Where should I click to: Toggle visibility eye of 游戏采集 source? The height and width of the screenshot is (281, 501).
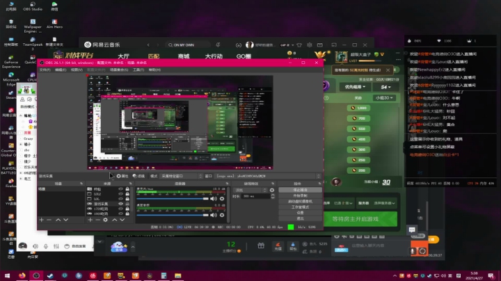pos(120,204)
